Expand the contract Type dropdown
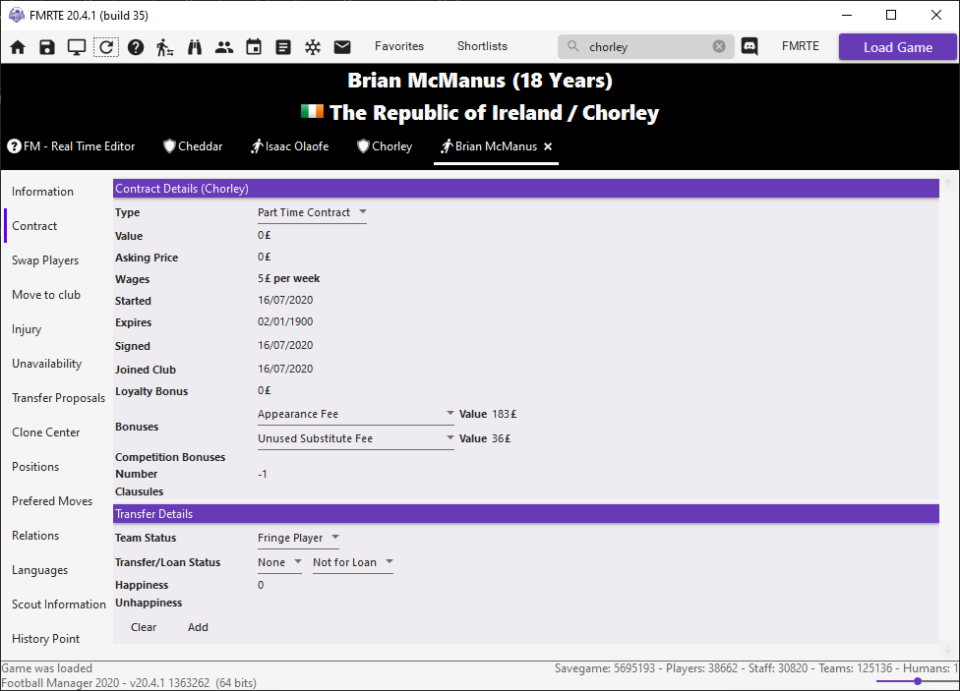Viewport: 960px width, 691px height. tap(312, 212)
